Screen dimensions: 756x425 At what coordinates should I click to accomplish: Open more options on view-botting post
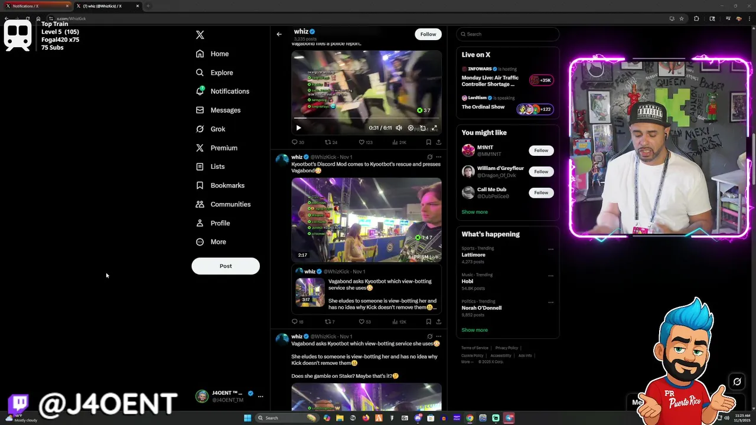click(x=438, y=336)
